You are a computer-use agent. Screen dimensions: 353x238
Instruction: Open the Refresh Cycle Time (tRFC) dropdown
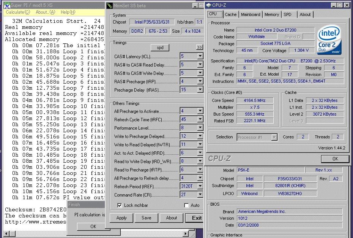(200, 119)
